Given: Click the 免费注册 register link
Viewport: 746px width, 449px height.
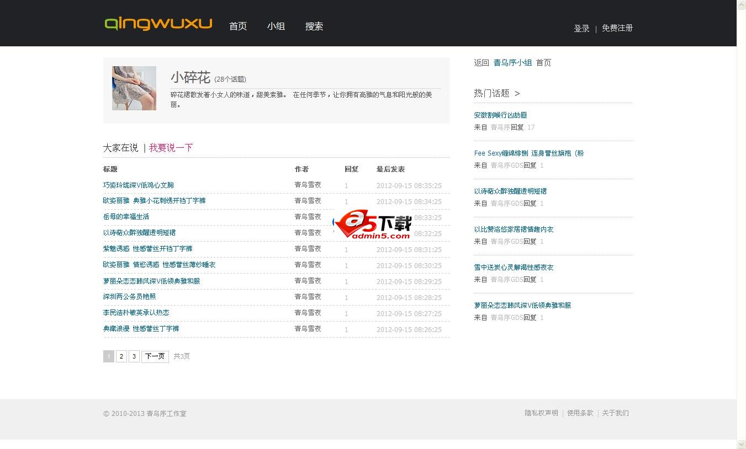Looking at the screenshot, I should 617,28.
